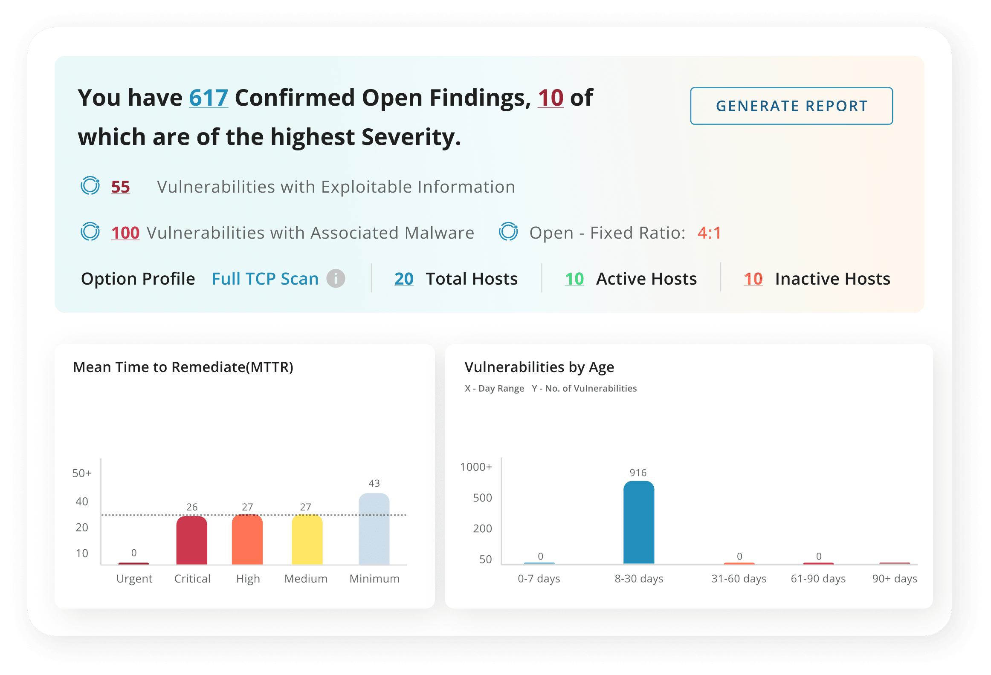
Task: Click the Option Profile label
Action: 138,279
